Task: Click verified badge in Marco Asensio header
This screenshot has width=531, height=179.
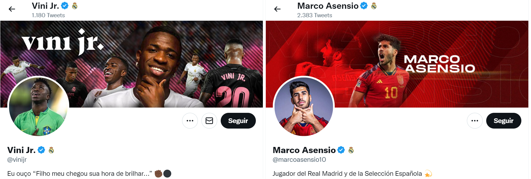Action: point(364,6)
